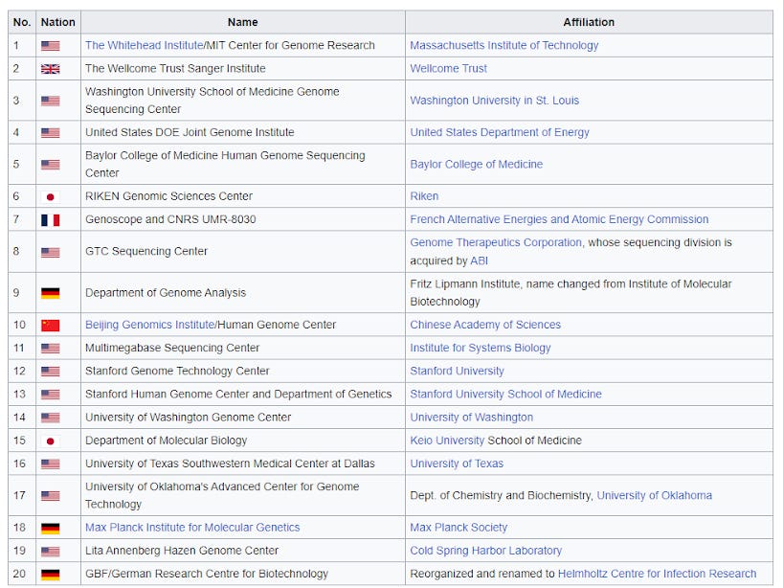Open the Stanford University link
The height and width of the screenshot is (588, 783).
point(457,371)
